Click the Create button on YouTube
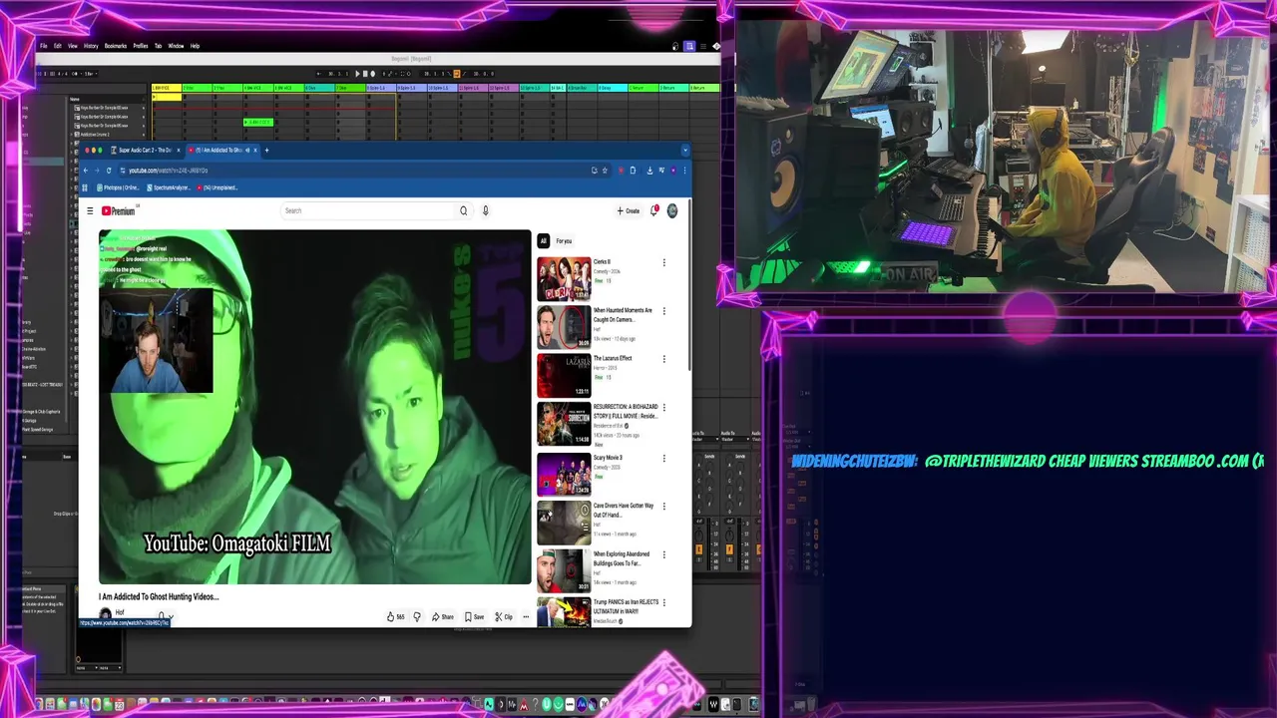1277x718 pixels. tap(628, 210)
